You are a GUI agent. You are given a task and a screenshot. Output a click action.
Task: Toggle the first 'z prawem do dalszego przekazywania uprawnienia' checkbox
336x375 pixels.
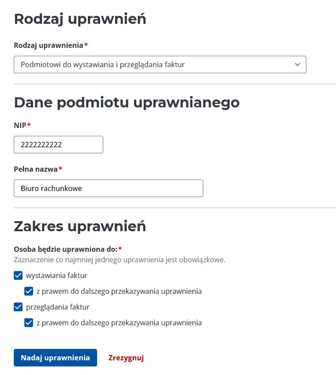tap(28, 291)
